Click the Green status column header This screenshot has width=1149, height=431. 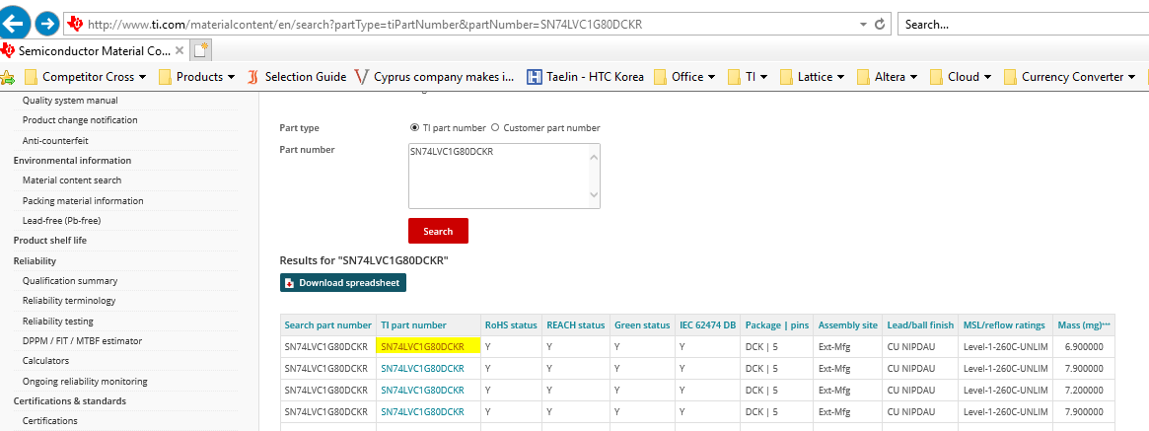[x=642, y=325]
